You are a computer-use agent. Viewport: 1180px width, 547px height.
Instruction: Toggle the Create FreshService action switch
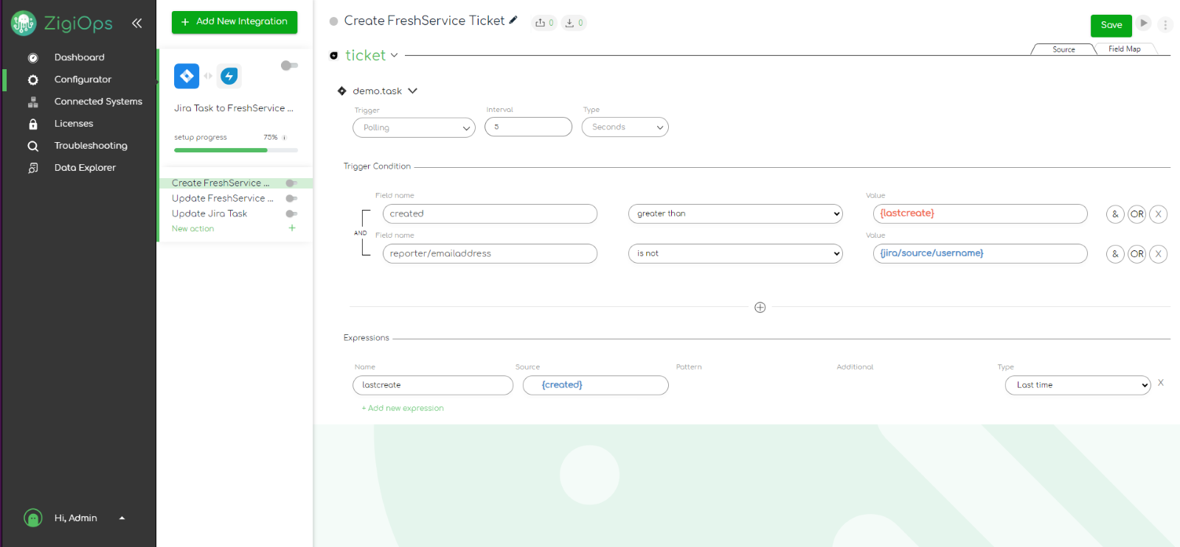291,183
